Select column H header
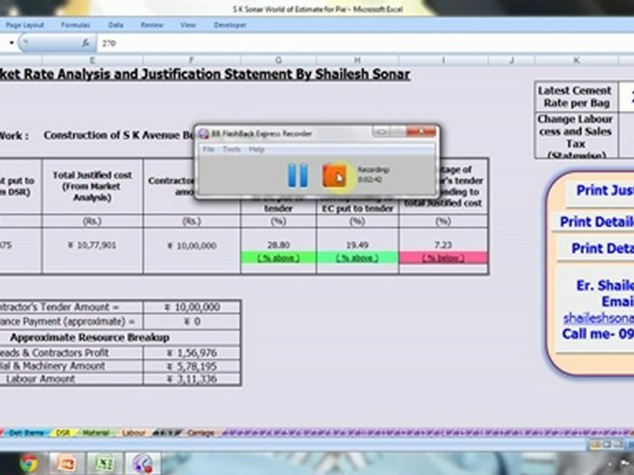This screenshot has height=475, width=634. click(x=357, y=61)
